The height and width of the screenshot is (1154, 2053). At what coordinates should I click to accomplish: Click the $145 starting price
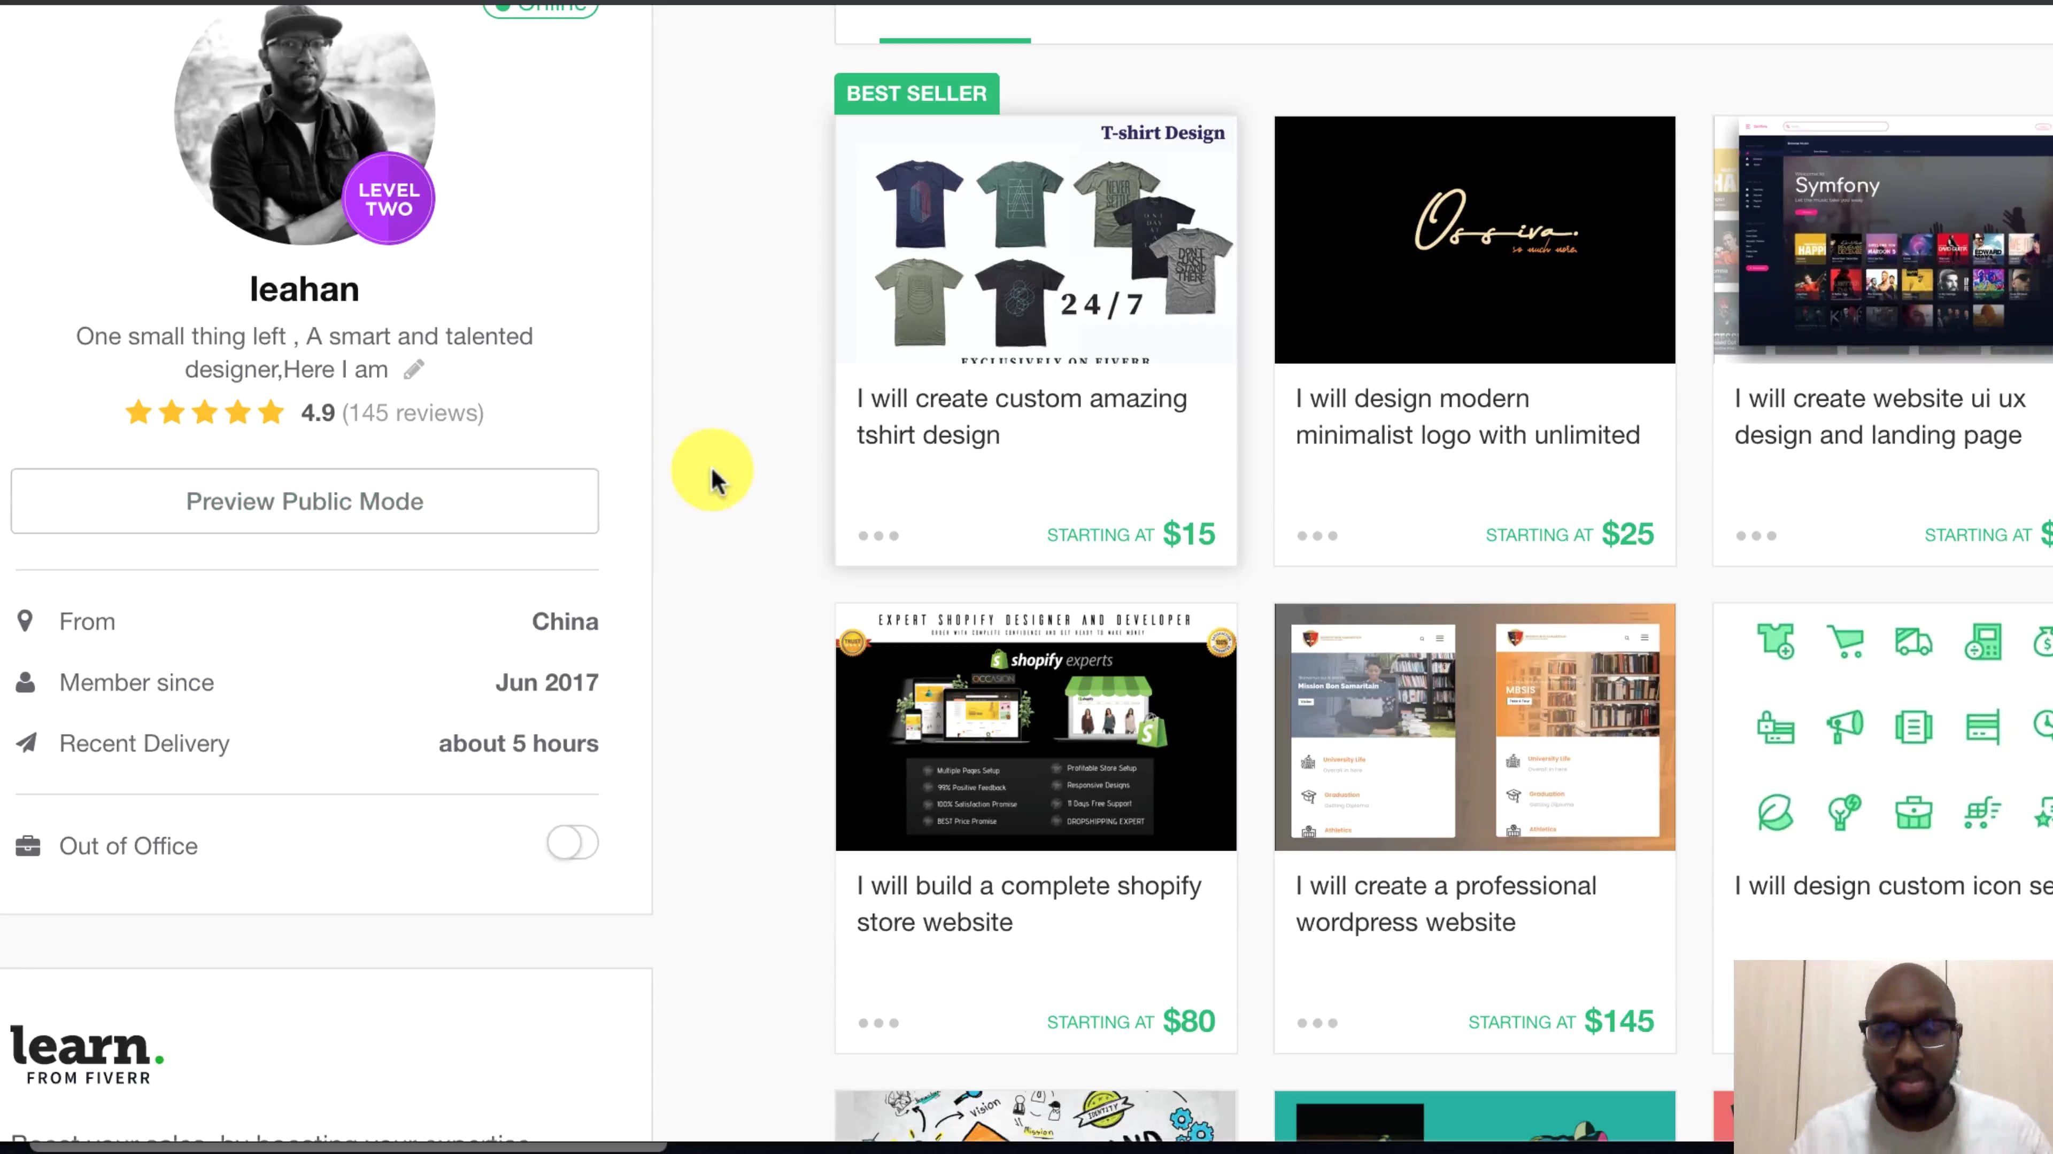1619,1022
